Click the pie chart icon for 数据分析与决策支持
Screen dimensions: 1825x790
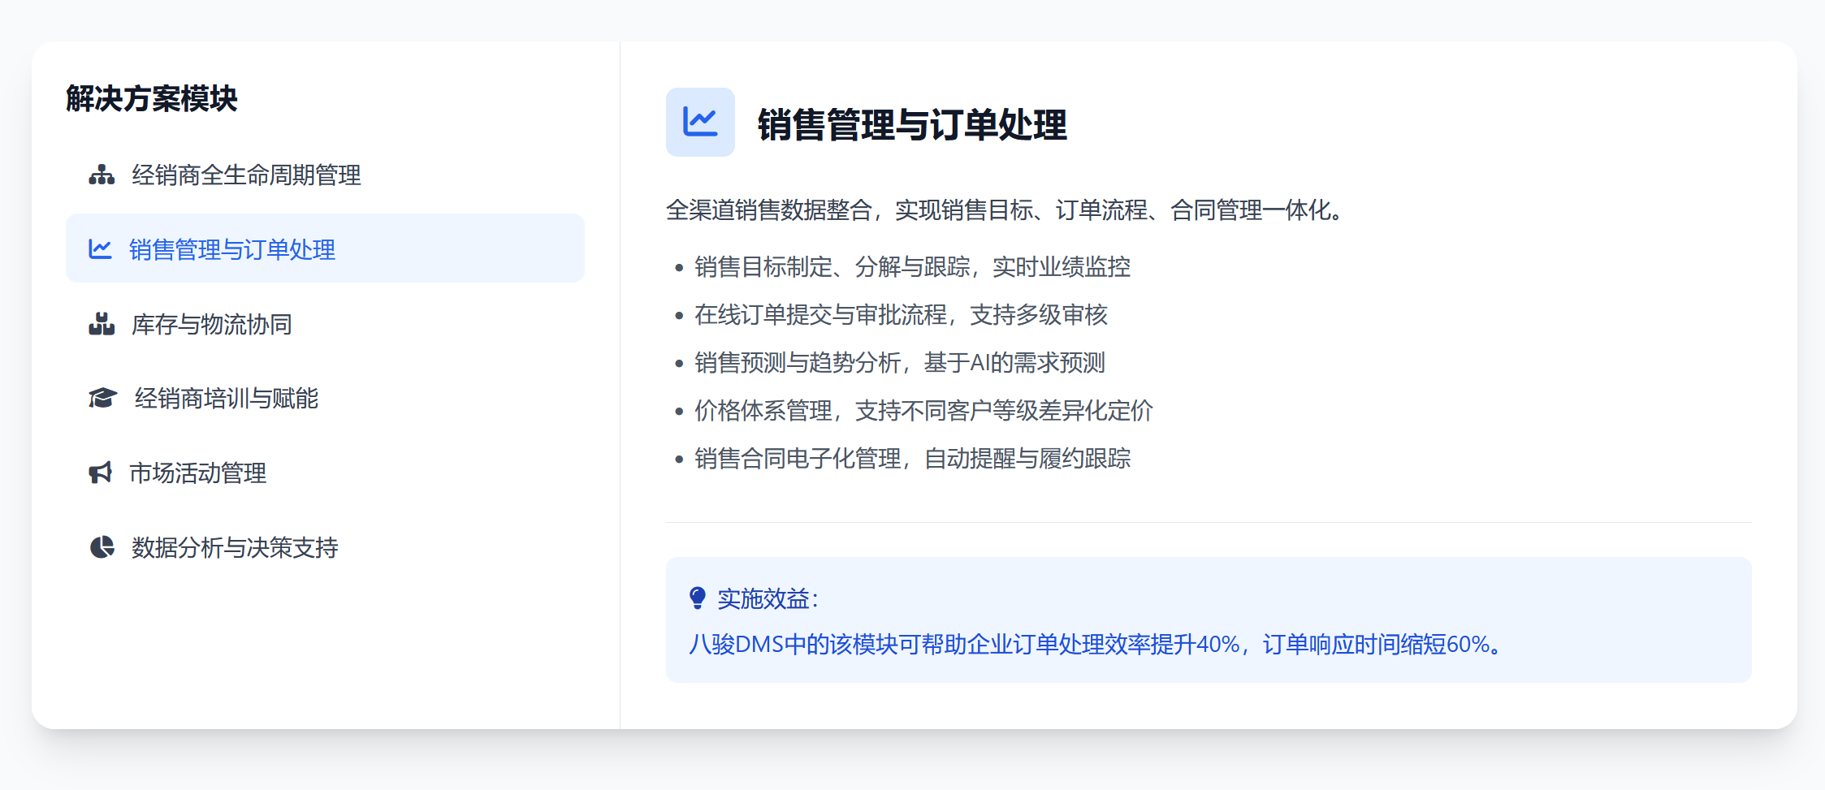point(102,547)
